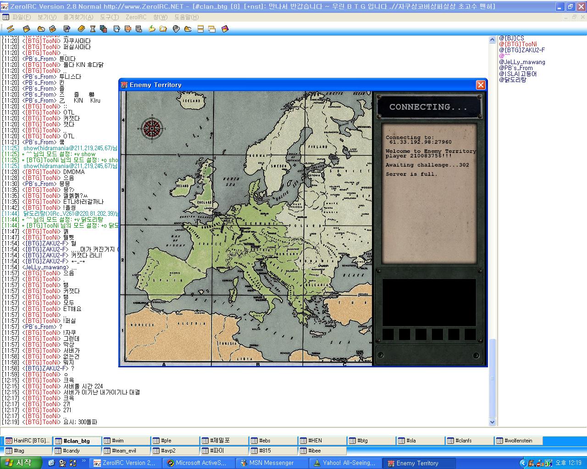Click the cascade windows toolbar icon
Viewport: 587px width, 469px height.
212,29
